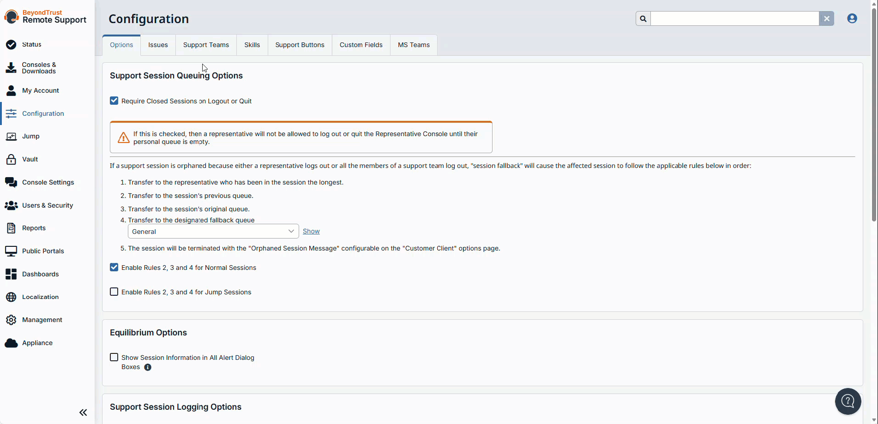Click the Dashboards grid icon

11,274
